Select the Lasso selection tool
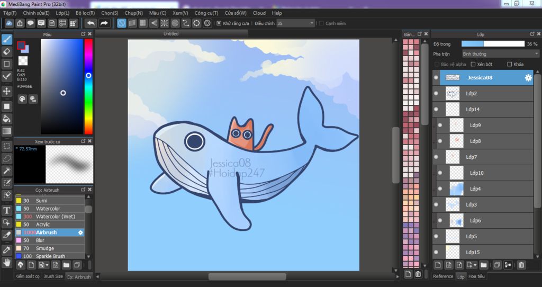Screen dimensions: 542x287 6,158
